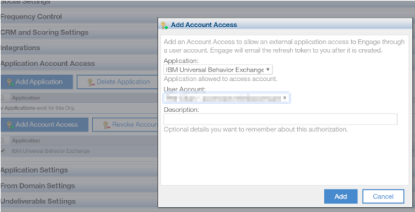The height and width of the screenshot is (212, 415).
Task: Click the Add button in the dialog
Action: click(x=341, y=196)
